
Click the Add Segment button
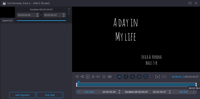(22, 95)
